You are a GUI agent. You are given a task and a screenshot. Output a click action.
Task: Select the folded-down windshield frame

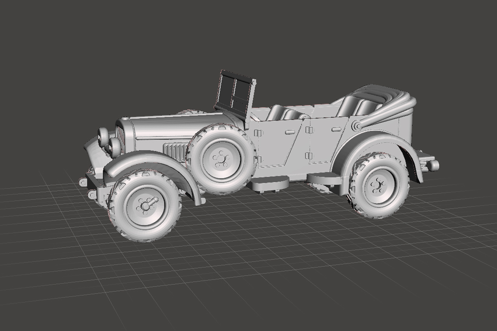234,93
